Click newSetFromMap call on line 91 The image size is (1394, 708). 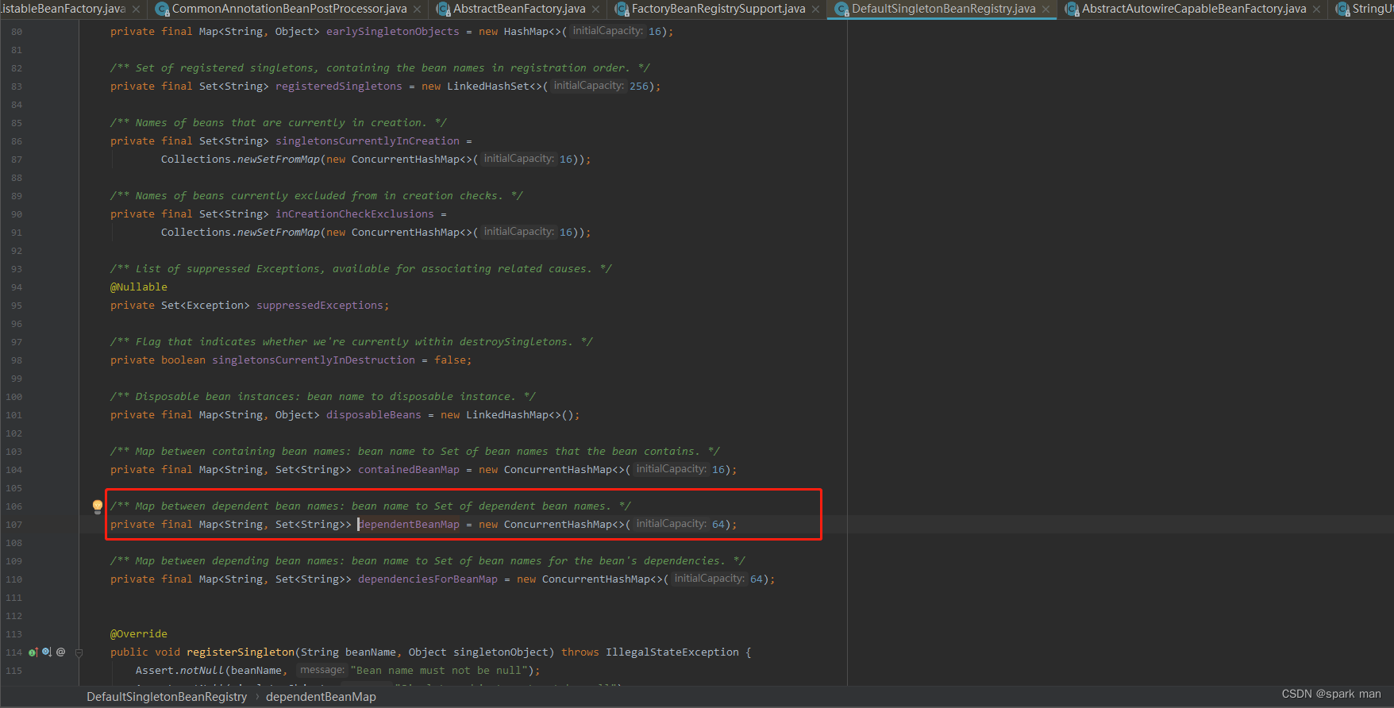(x=279, y=233)
